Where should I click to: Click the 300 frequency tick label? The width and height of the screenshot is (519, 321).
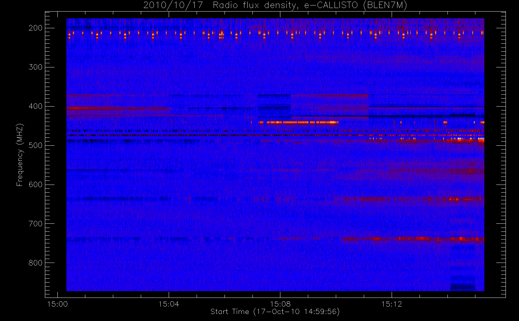point(35,67)
